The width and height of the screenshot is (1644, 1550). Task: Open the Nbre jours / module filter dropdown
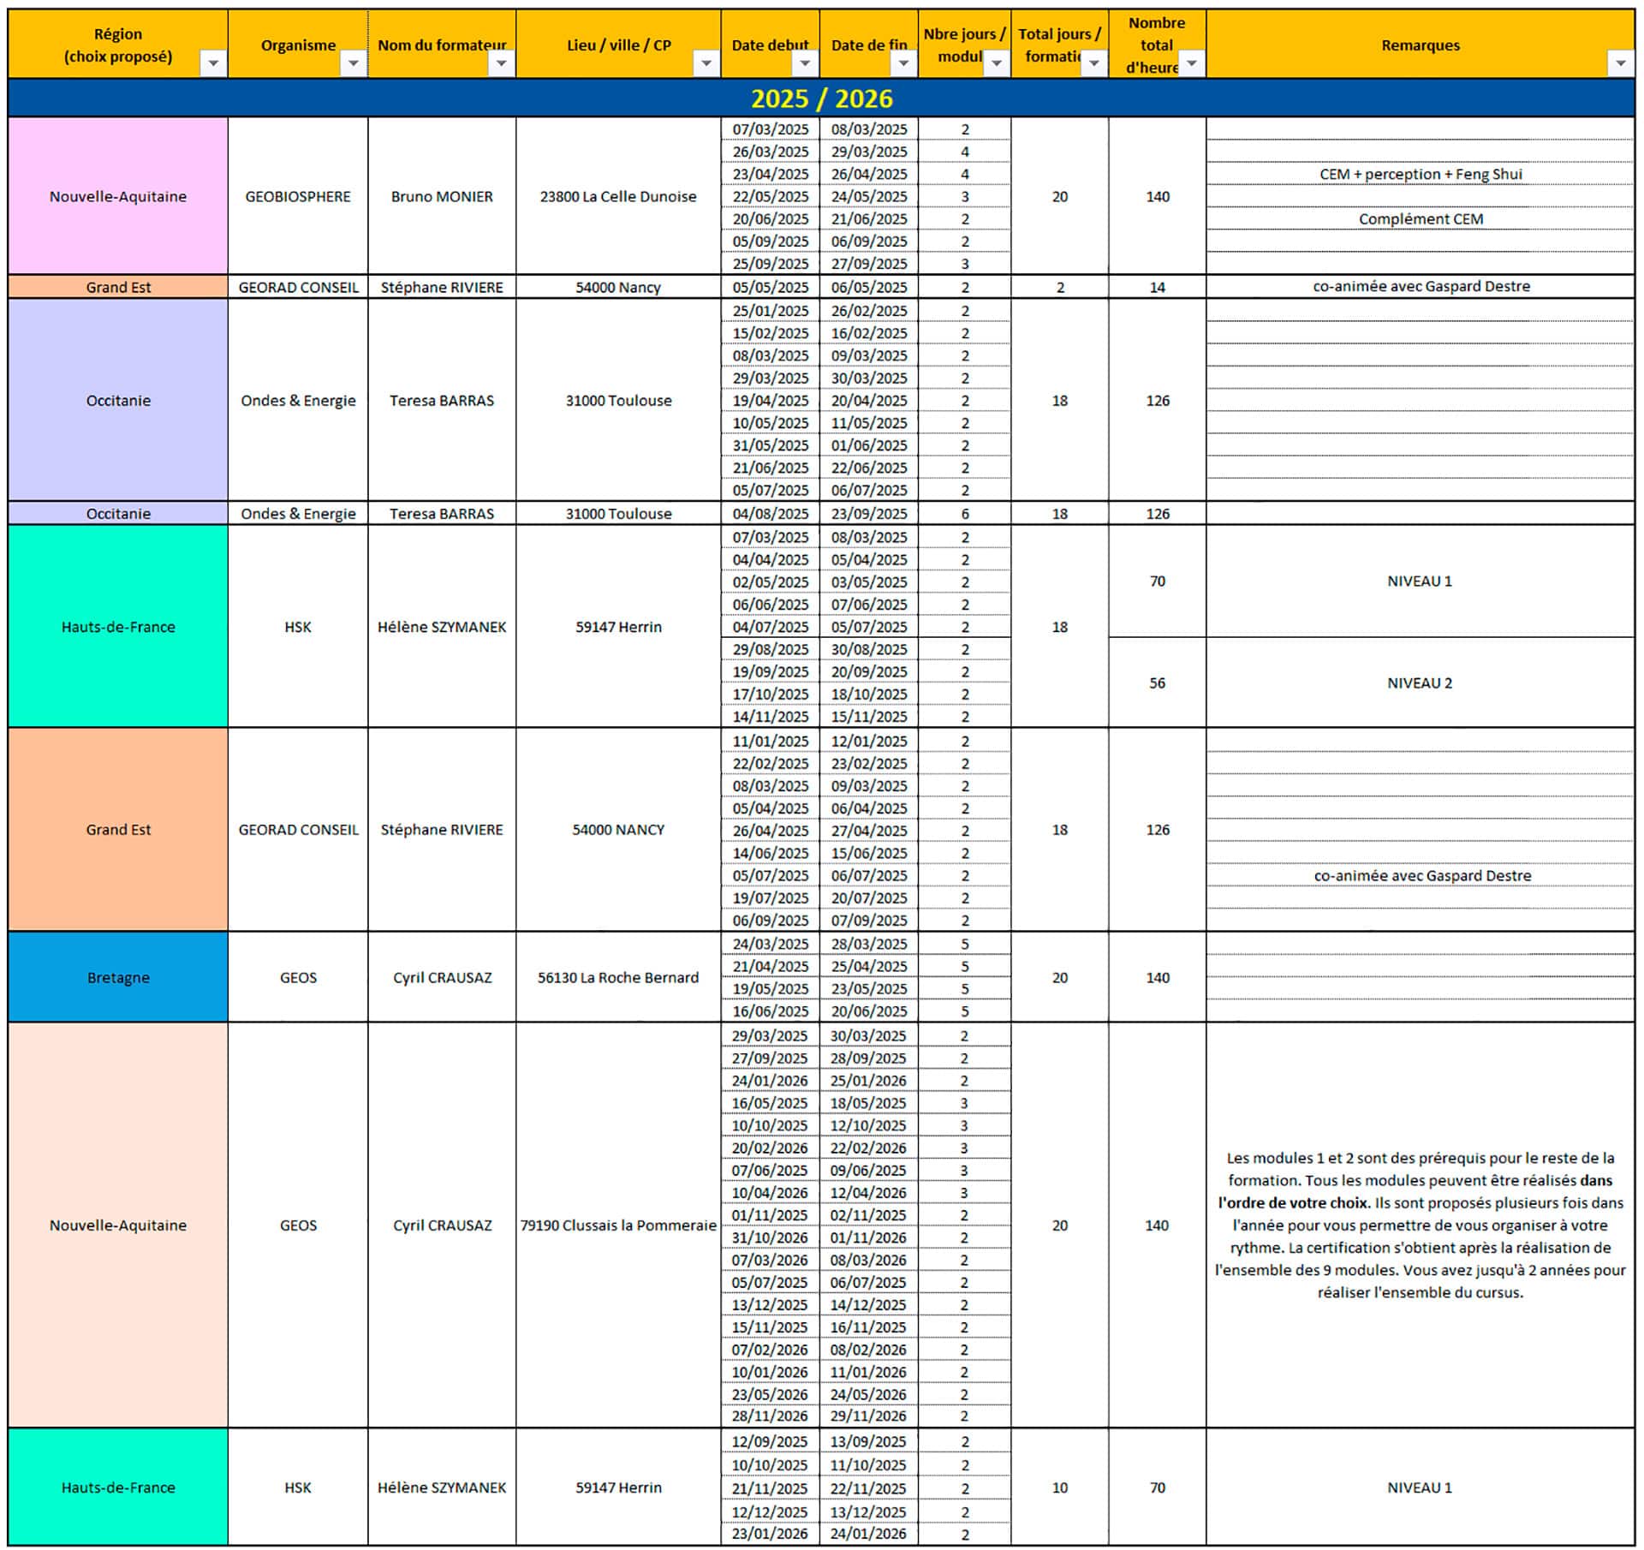click(x=996, y=63)
